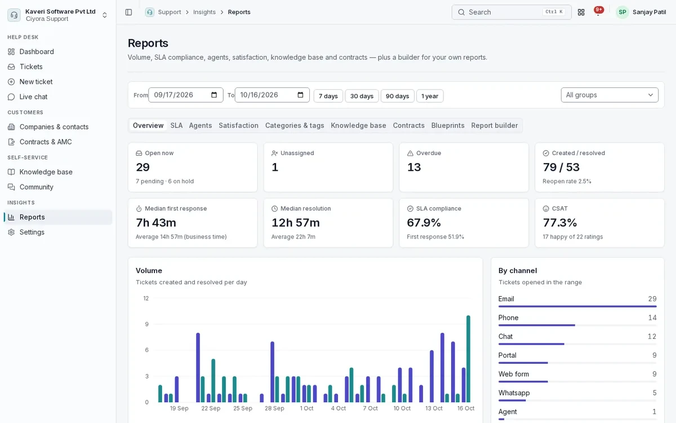Viewport: 676px width, 423px height.
Task: Open notifications bell with 9+ badge
Action: pos(598,12)
